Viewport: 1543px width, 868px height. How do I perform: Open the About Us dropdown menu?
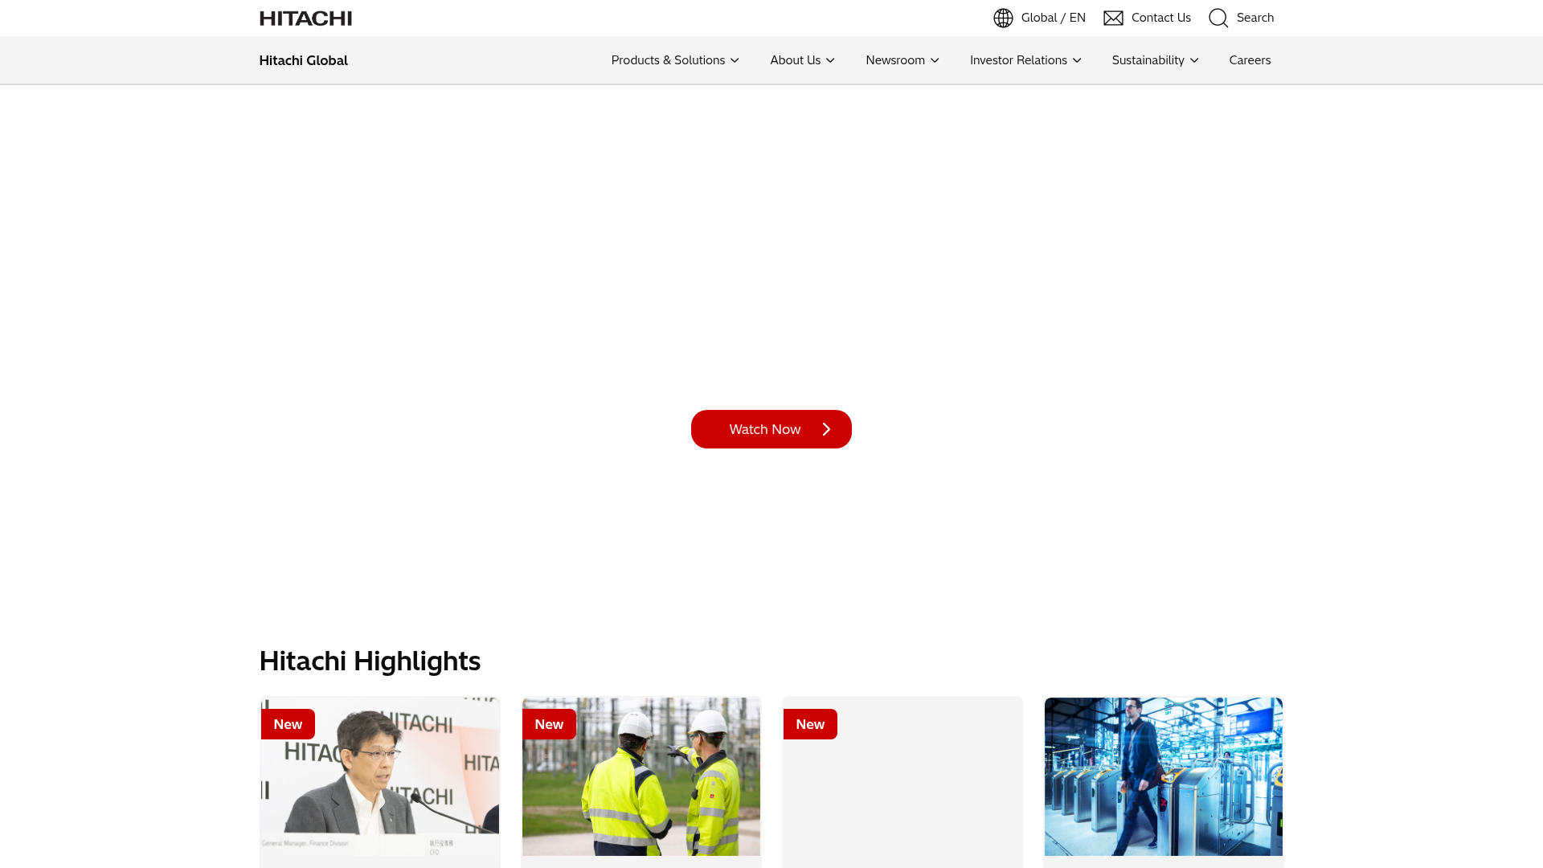click(801, 59)
